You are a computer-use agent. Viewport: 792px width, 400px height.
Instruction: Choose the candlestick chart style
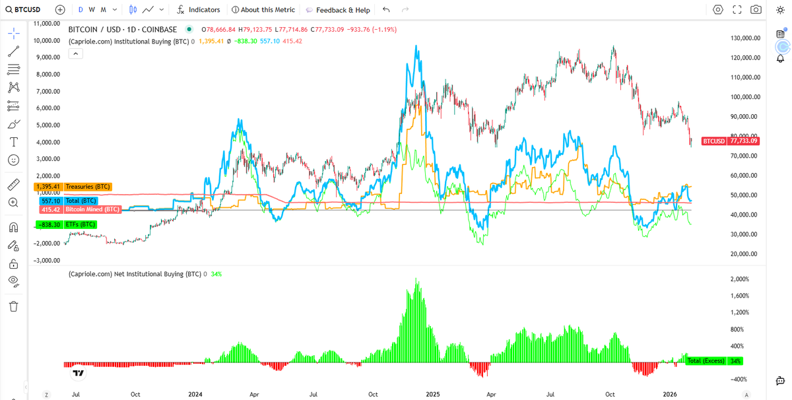tap(133, 10)
